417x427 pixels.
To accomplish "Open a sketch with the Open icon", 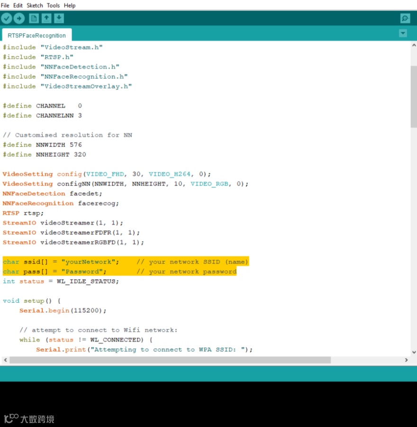I will click(x=46, y=18).
